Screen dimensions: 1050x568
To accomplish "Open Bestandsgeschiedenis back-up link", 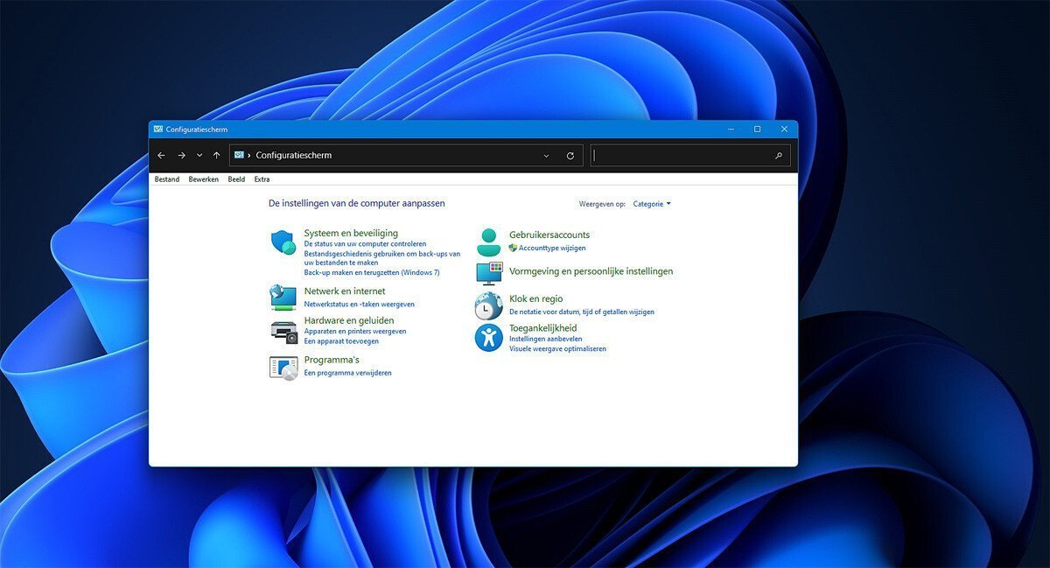I will tap(382, 258).
